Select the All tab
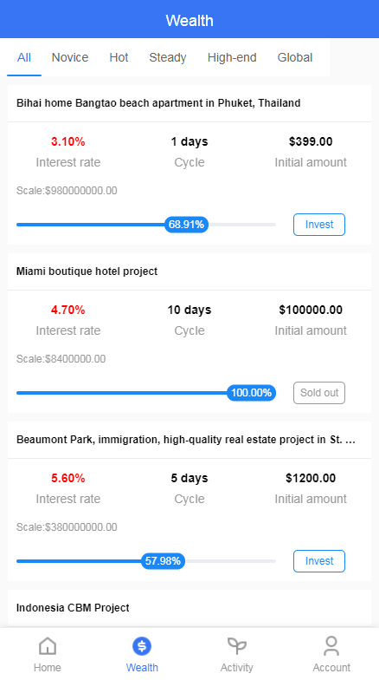Image resolution: width=379 pixels, height=680 pixels. pyautogui.click(x=24, y=57)
